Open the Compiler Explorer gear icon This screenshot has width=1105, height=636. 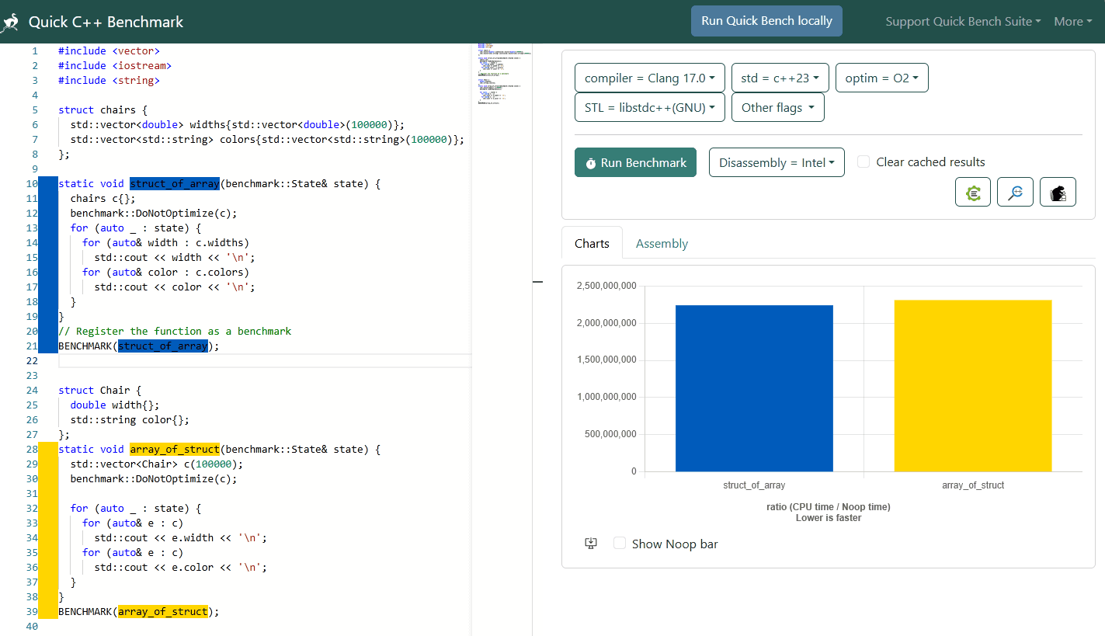click(x=972, y=192)
